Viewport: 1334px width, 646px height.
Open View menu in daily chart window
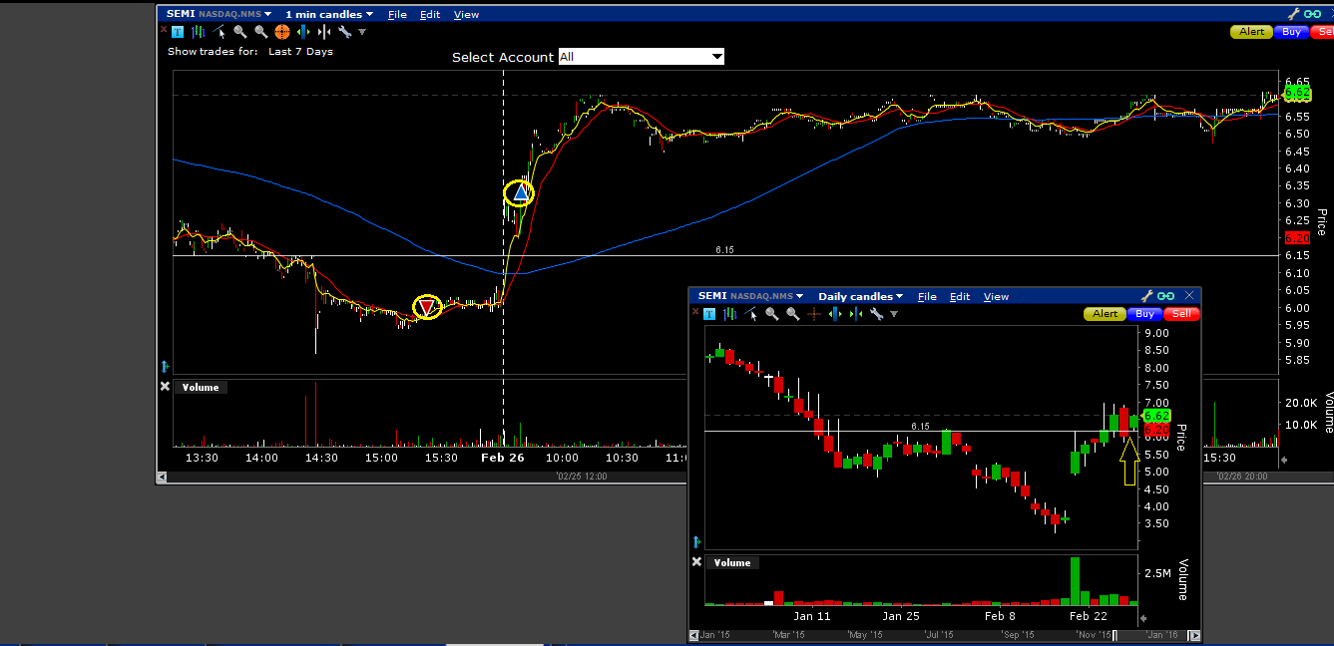click(996, 296)
